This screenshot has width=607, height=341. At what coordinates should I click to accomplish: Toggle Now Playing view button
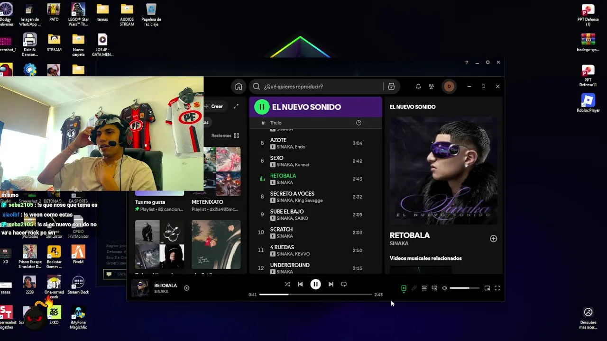(404, 288)
